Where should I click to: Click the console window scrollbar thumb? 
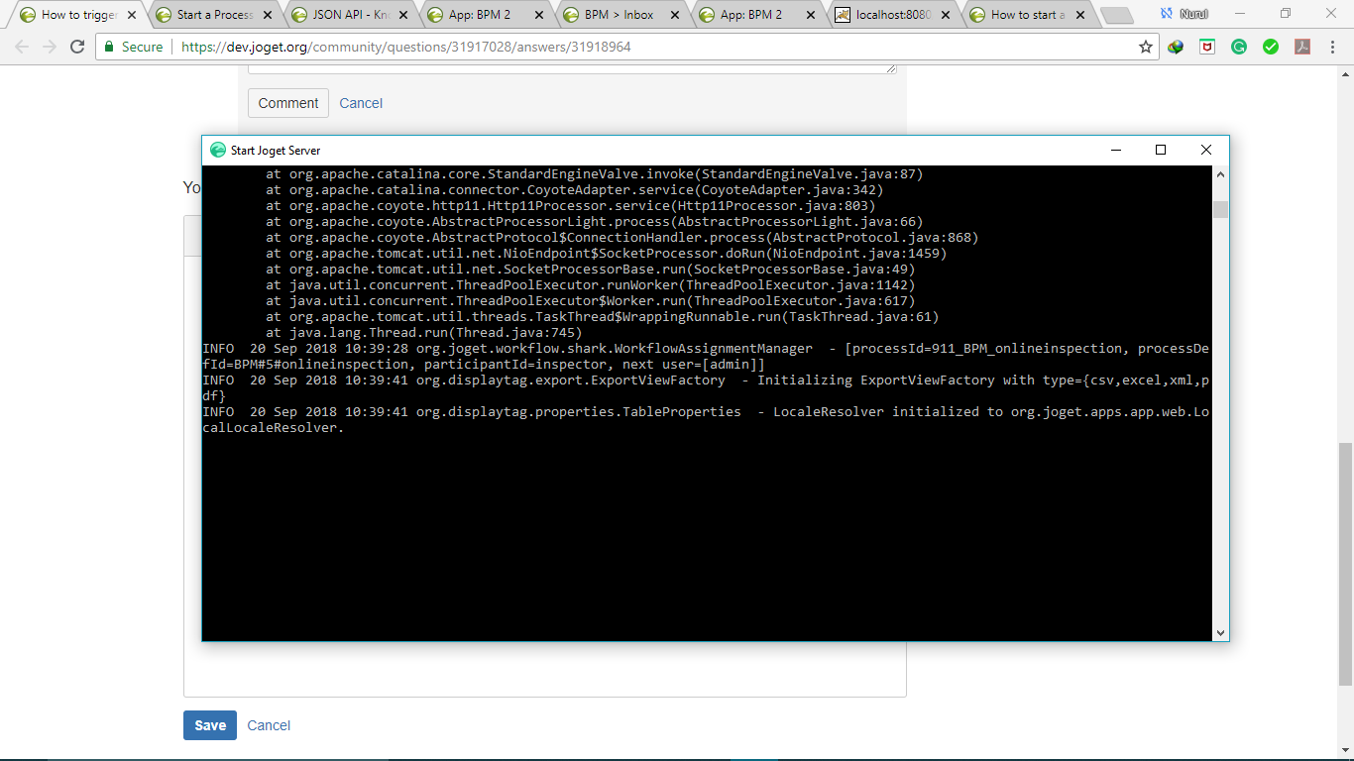tap(1220, 209)
